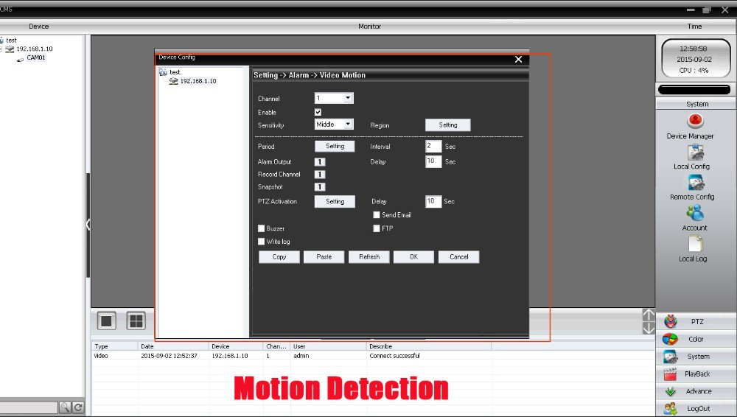Open the Local Config icon
Screen dimensions: 737x417
tap(694, 153)
